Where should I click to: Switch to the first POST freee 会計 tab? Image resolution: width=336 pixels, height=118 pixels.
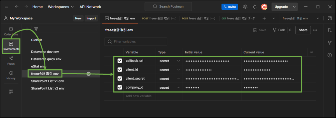click(x=159, y=18)
